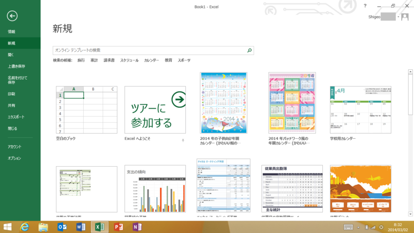This screenshot has width=414, height=233.
Task: Open Windows Start button
Action: point(7,227)
